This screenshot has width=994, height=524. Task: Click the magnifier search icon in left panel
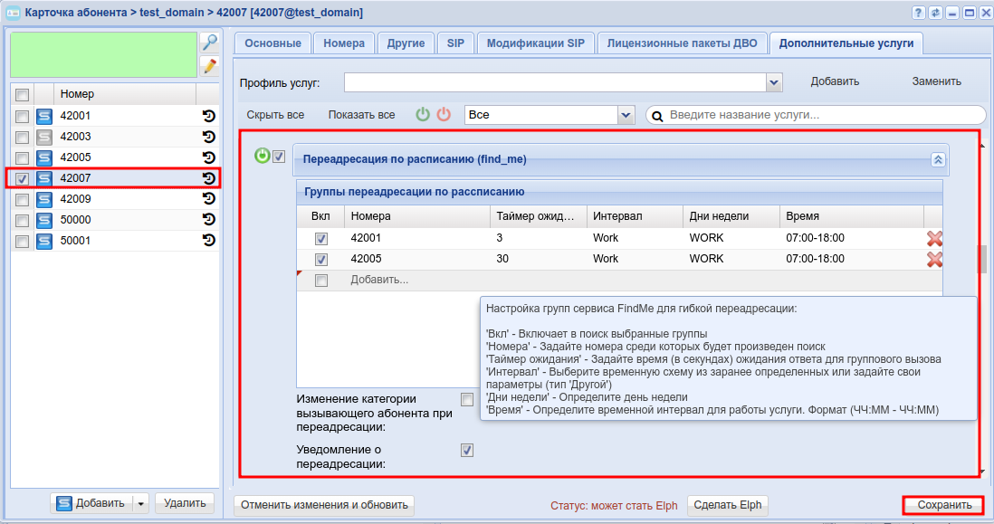point(209,43)
